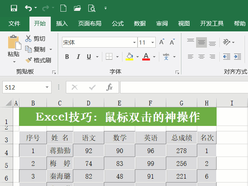Decrease font size with the smaller A icon
248x186 pixels.
pos(172,42)
